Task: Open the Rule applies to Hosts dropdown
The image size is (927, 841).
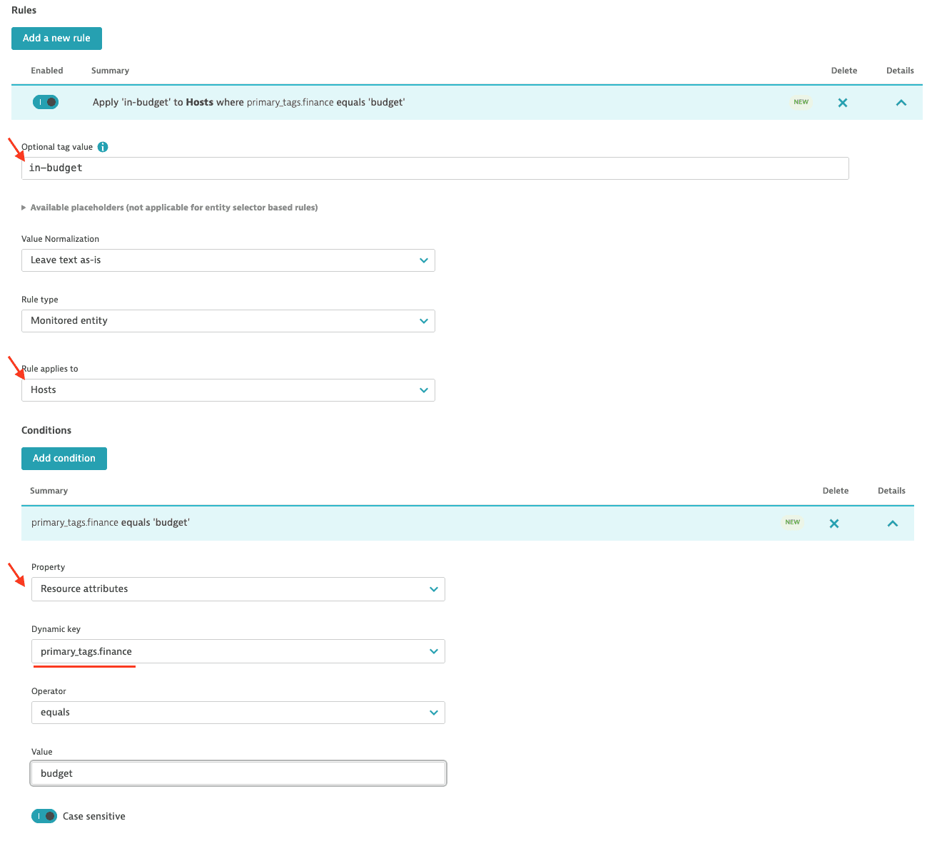Action: (x=228, y=390)
